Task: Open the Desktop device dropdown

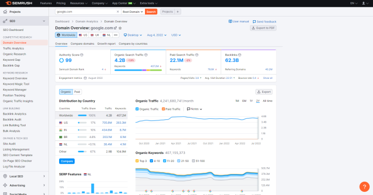Action: pyautogui.click(x=133, y=35)
